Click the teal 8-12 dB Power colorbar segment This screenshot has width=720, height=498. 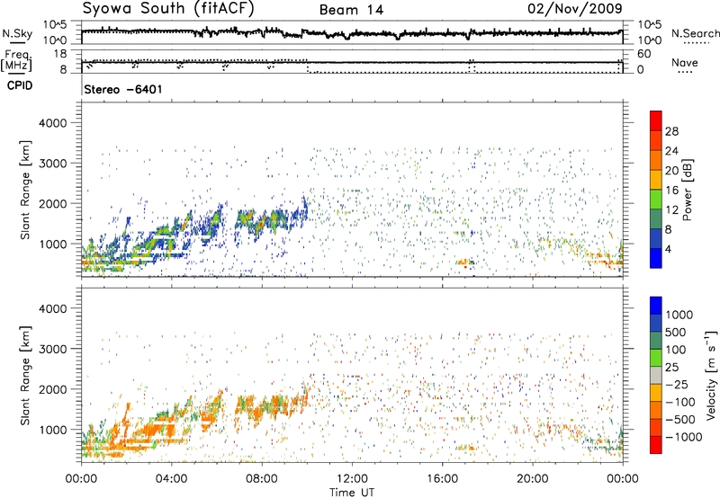pyautogui.click(x=656, y=218)
